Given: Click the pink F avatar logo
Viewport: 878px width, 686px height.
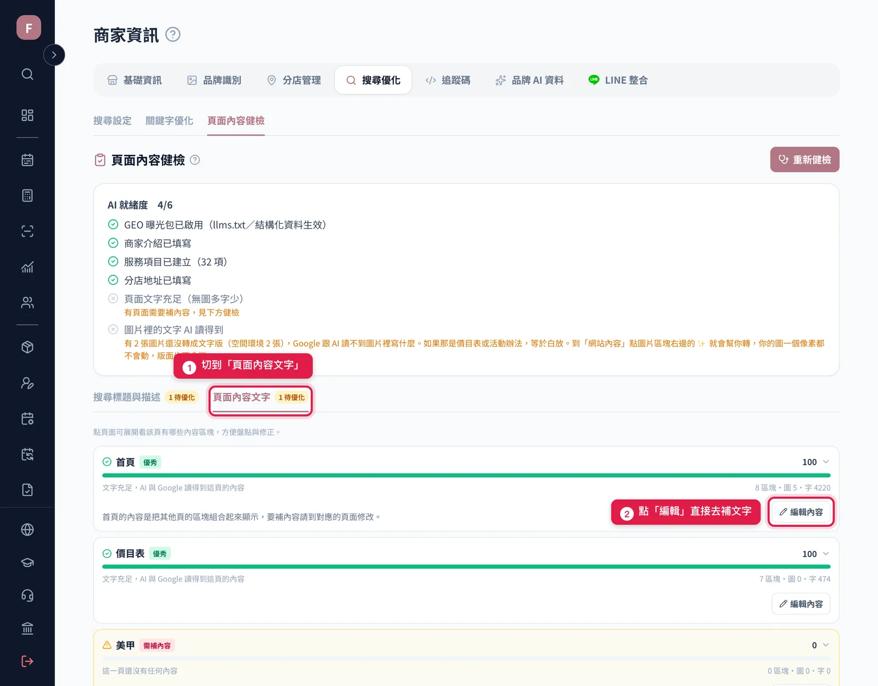Looking at the screenshot, I should pos(29,27).
